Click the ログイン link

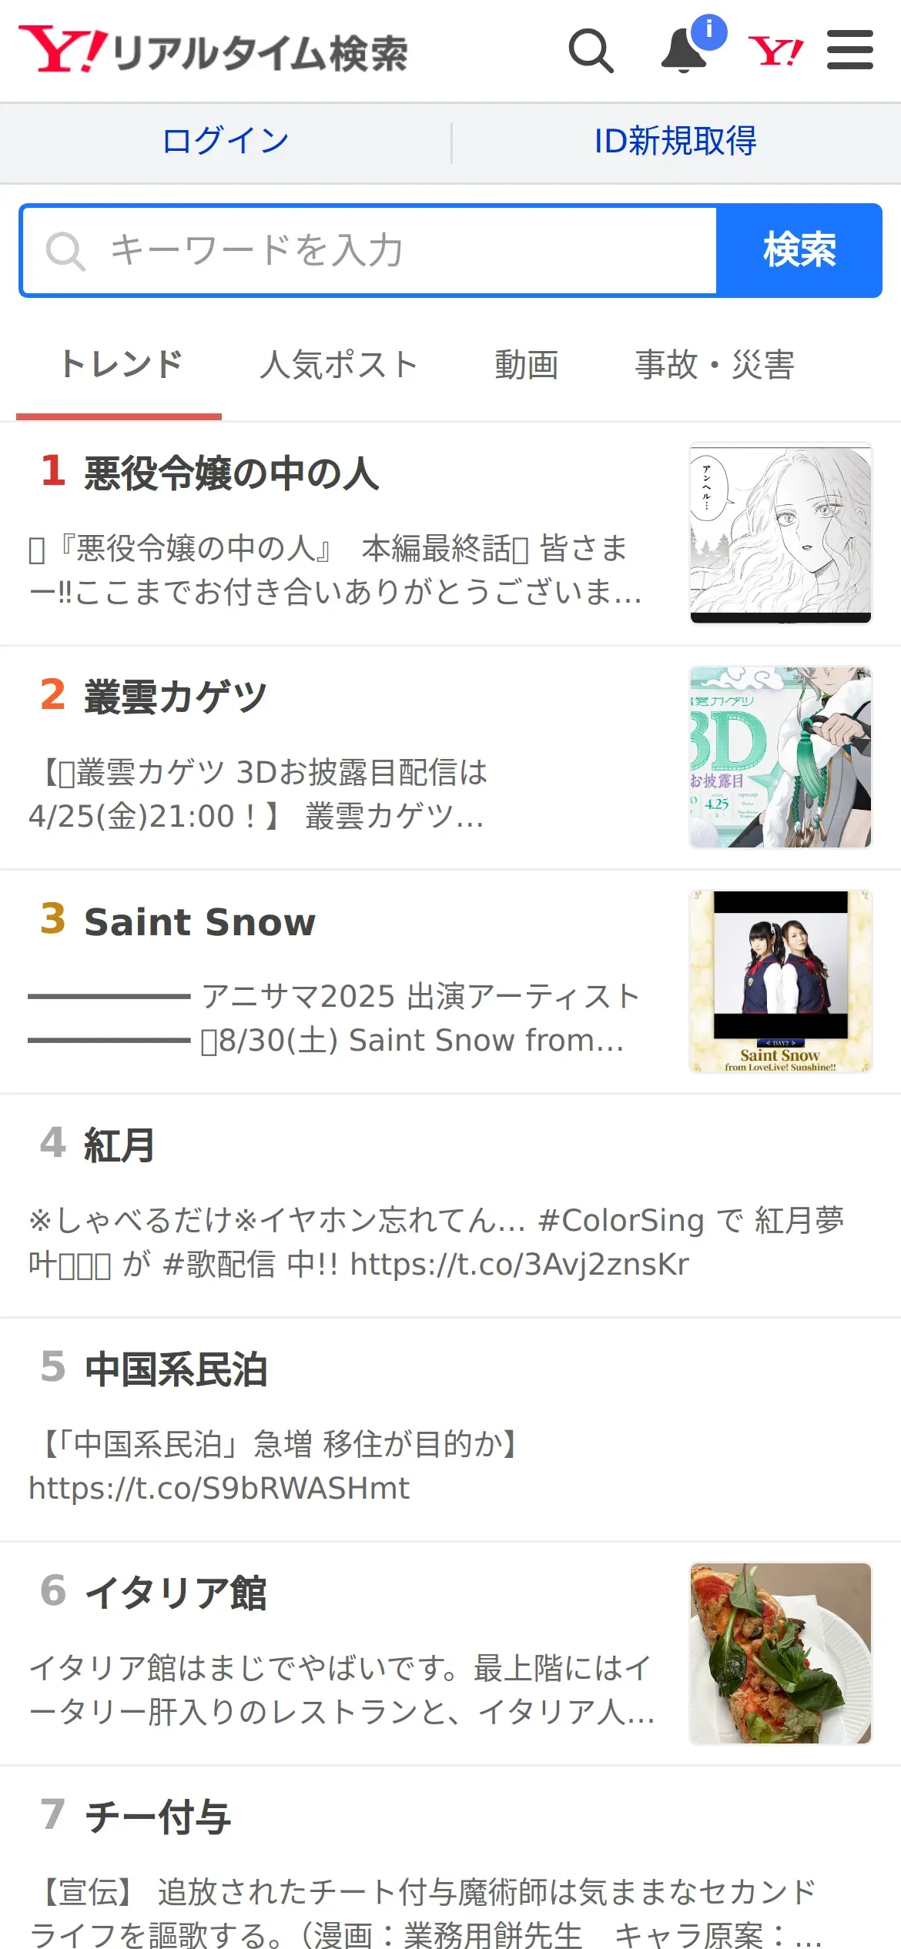click(226, 142)
